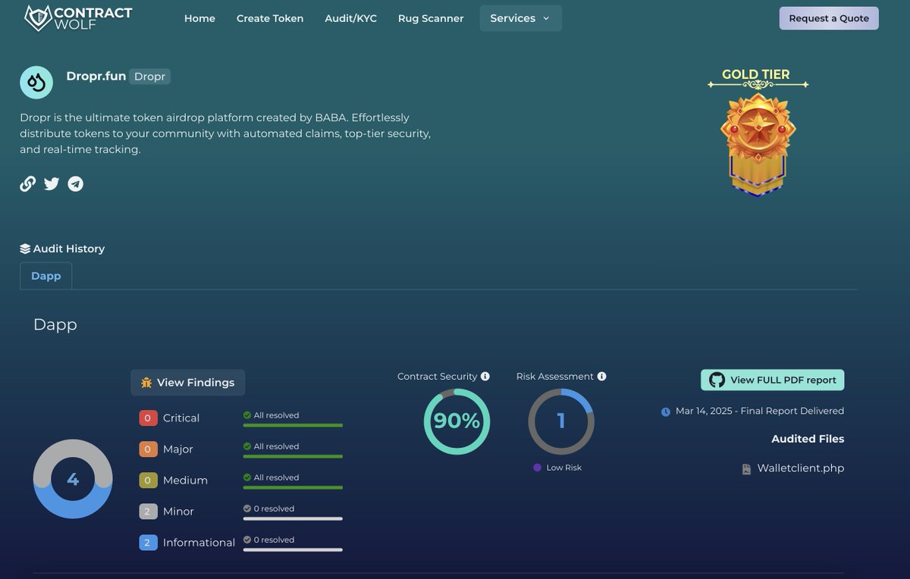Expand the Services dropdown menu
The width and height of the screenshot is (910, 579).
[521, 18]
